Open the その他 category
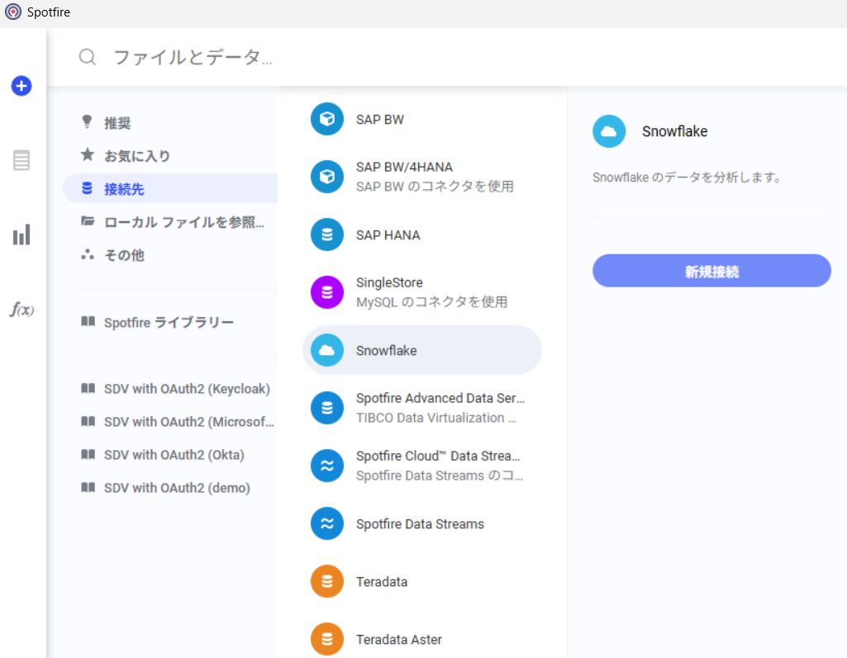Screen dimensions: 847x658 point(171,255)
